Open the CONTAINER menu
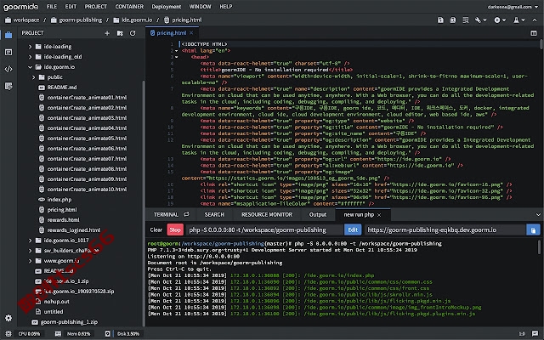Image resolution: width=544 pixels, height=340 pixels. (x=129, y=7)
